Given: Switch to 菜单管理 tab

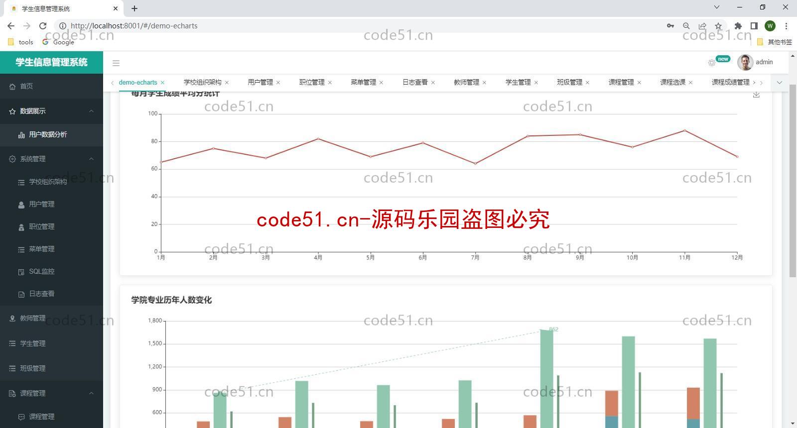Looking at the screenshot, I should click(x=363, y=83).
